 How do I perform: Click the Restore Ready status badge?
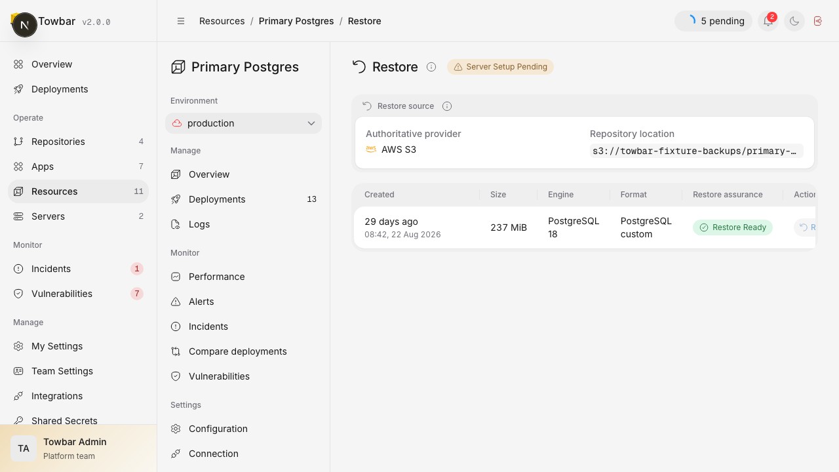tap(733, 227)
